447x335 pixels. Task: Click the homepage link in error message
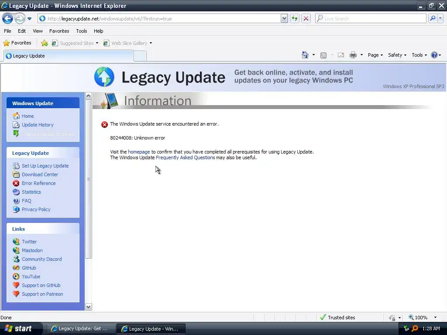[139, 152]
